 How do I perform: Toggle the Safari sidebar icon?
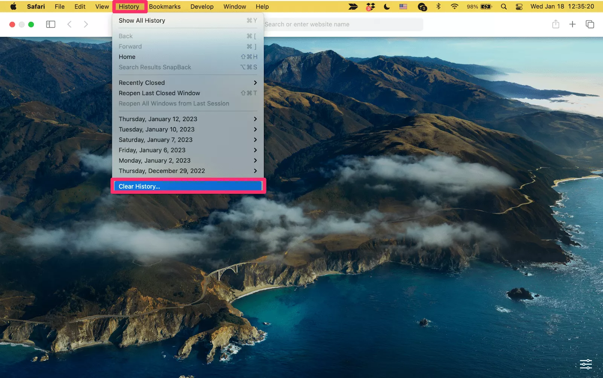click(51, 24)
